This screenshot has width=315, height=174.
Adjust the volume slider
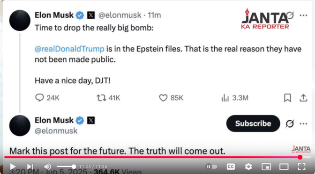66,167
